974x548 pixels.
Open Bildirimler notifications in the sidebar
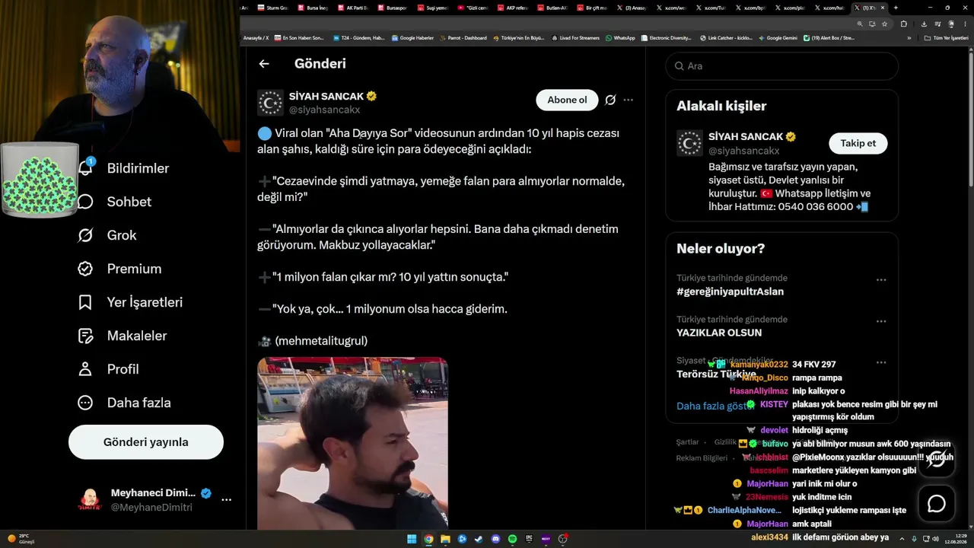[125, 168]
